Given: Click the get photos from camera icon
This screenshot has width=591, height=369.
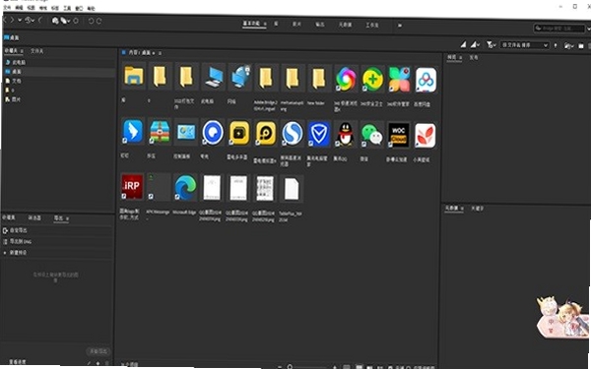Looking at the screenshot, I should 55,21.
